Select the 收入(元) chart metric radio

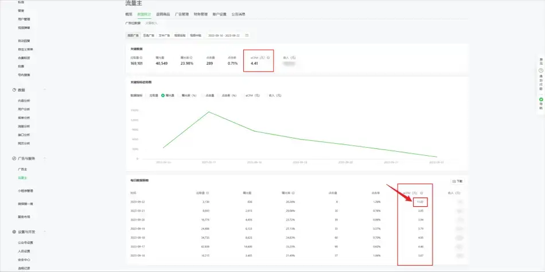[266, 96]
